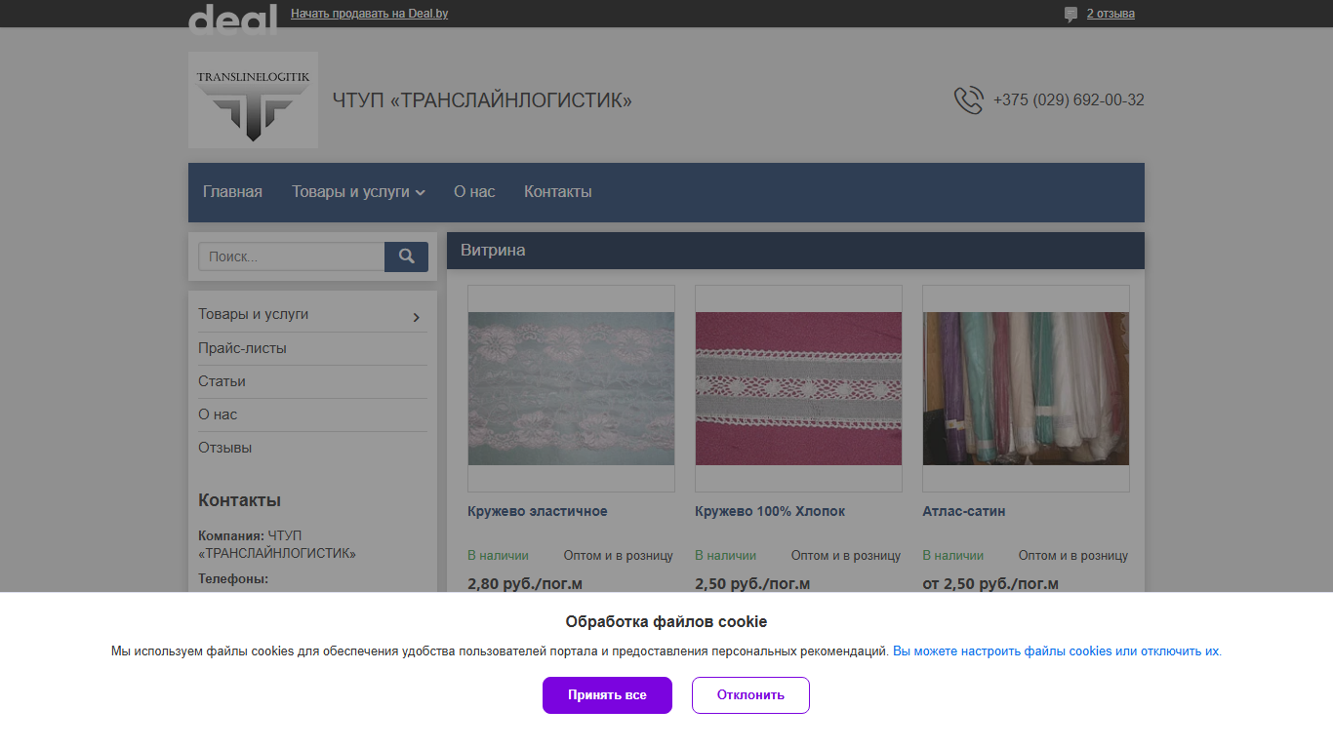The width and height of the screenshot is (1333, 749).
Task: Open the Атлас-сатин product title
Action: click(x=964, y=511)
